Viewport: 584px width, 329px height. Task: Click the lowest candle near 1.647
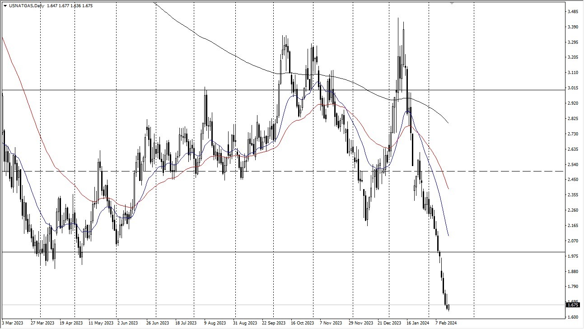tap(449, 307)
